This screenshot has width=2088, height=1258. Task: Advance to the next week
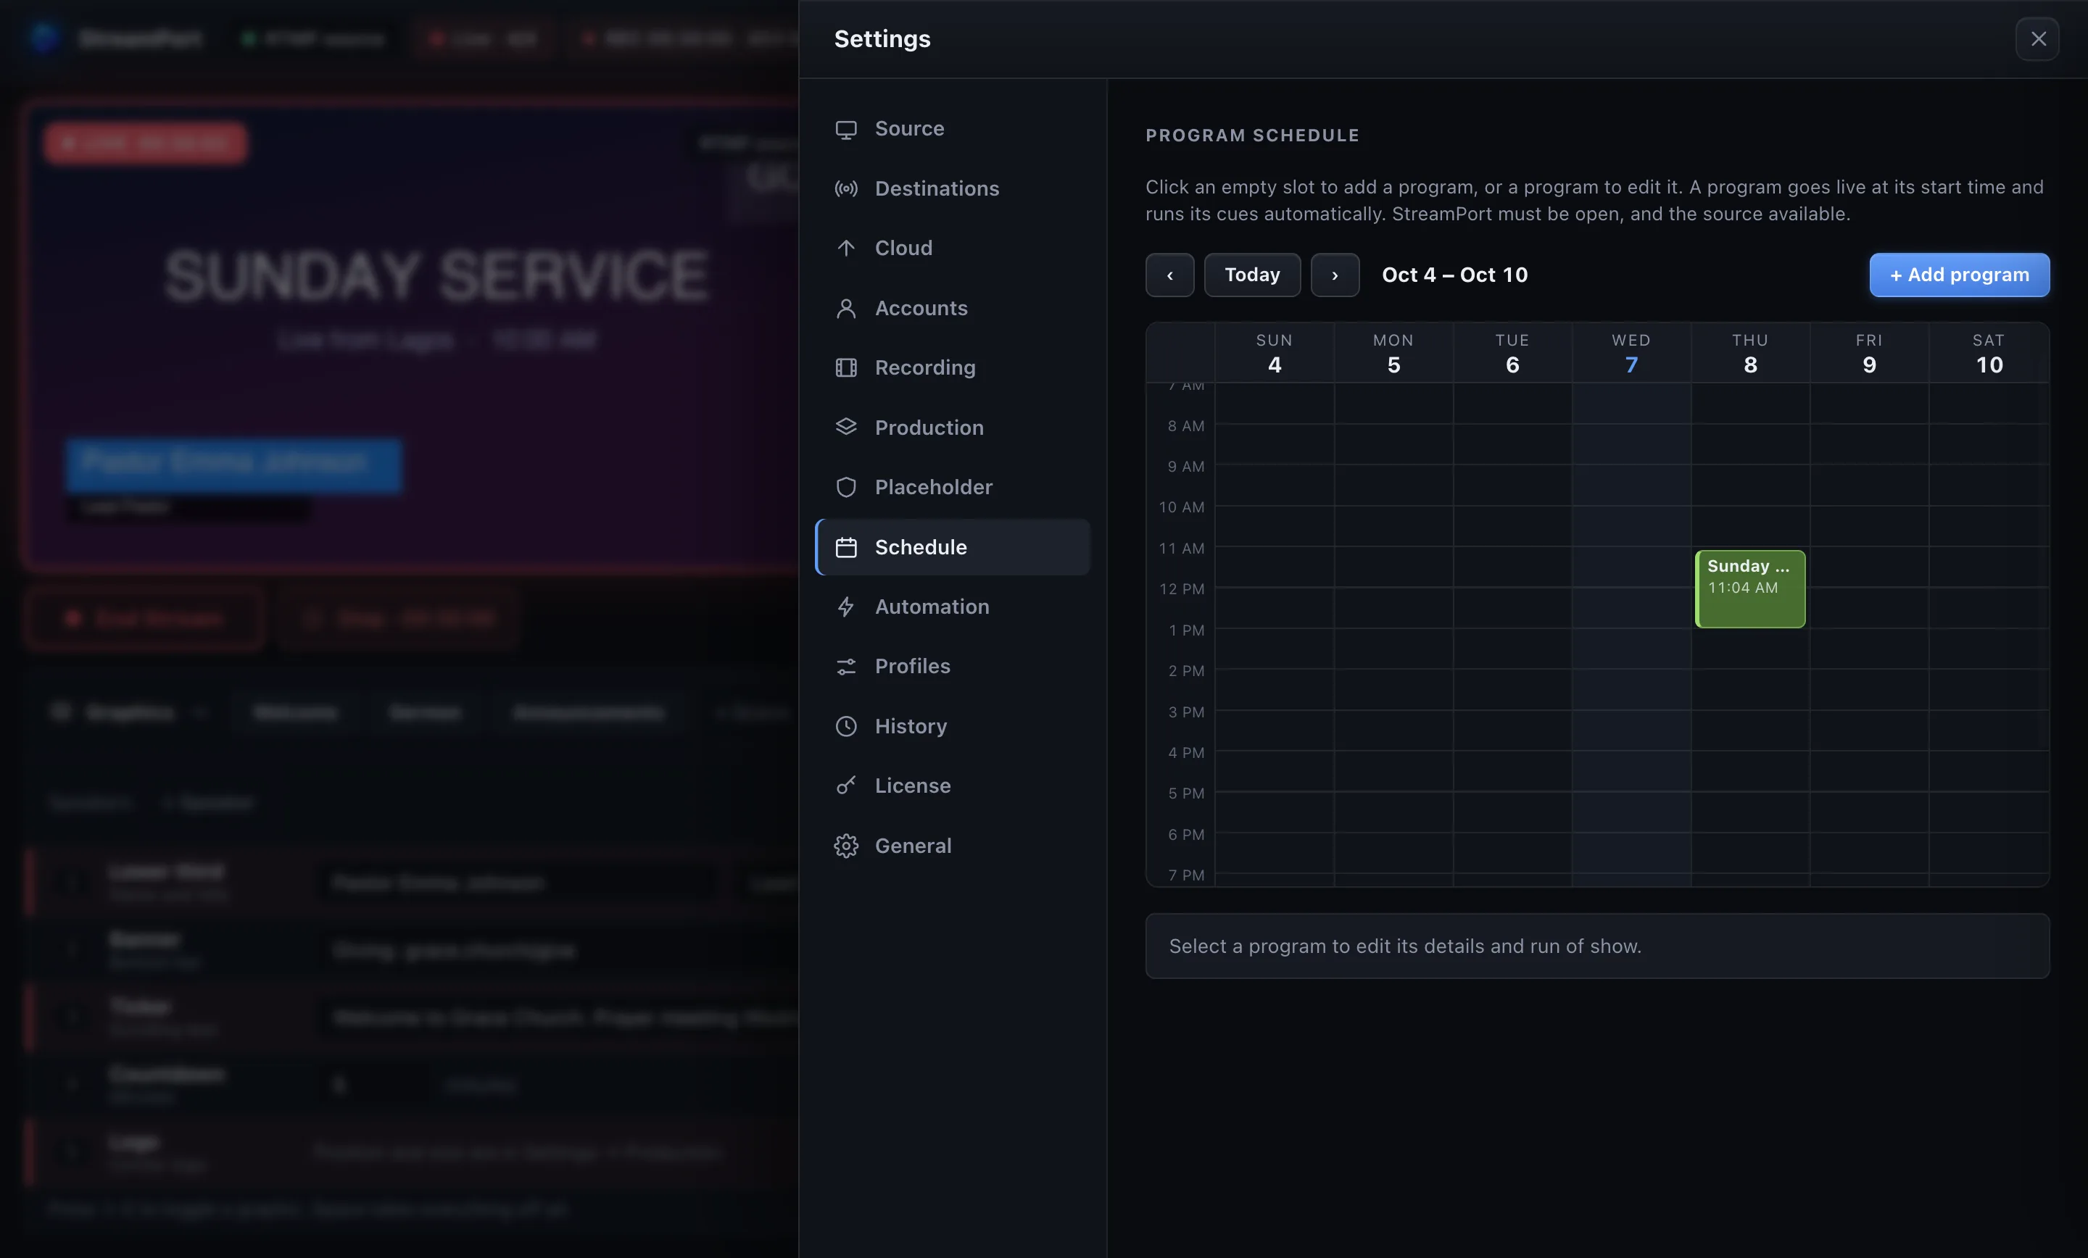click(1335, 275)
